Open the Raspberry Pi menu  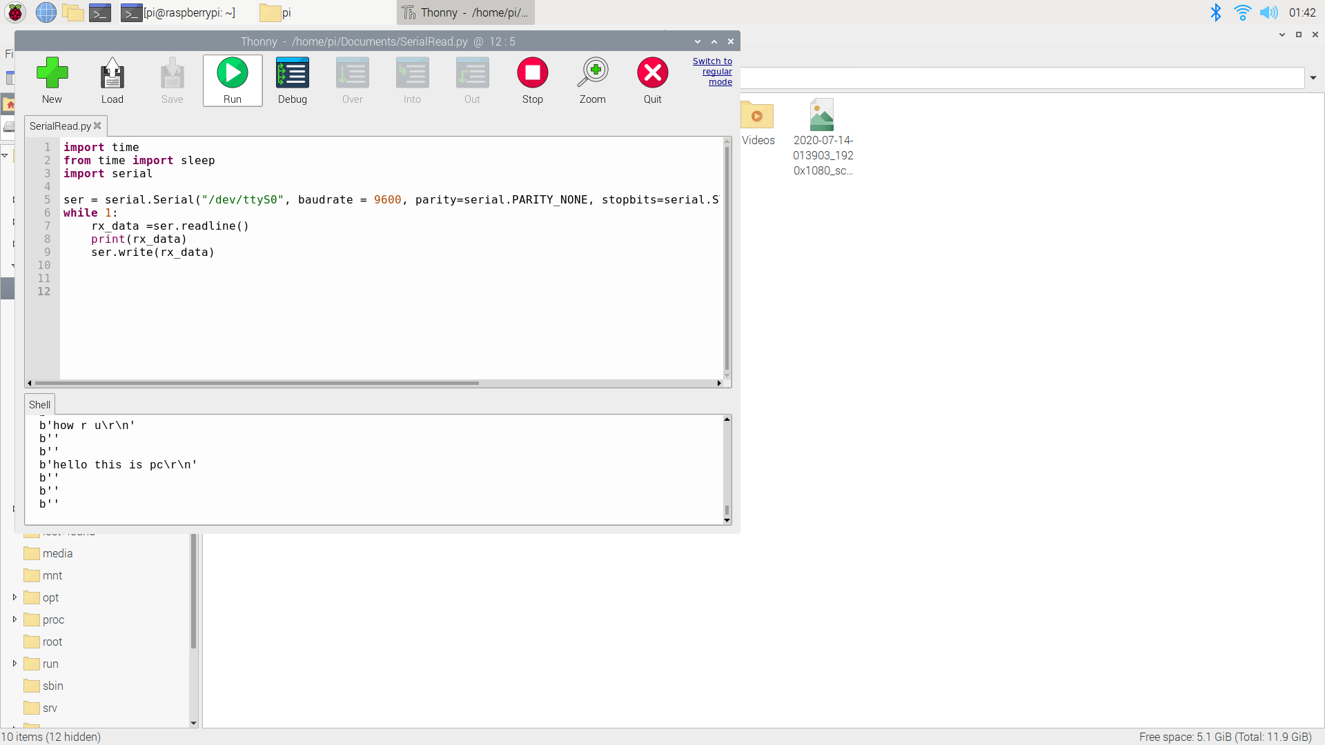[15, 12]
